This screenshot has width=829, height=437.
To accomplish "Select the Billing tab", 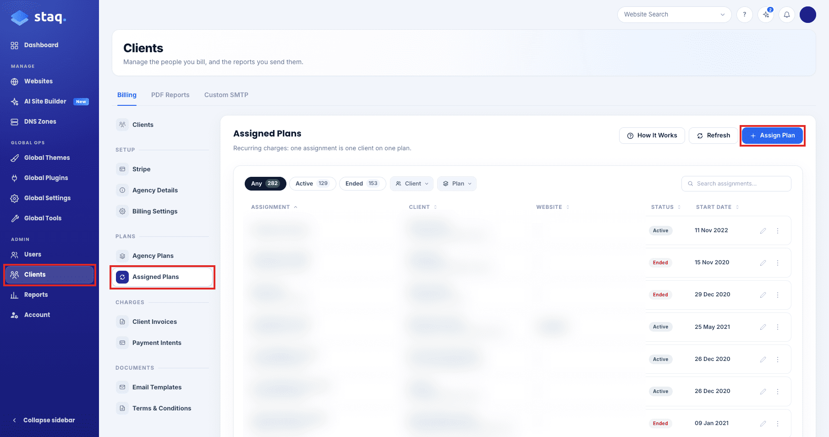I will pos(127,95).
